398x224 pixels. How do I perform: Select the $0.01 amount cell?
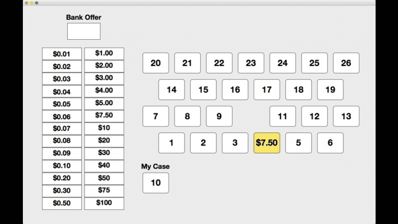click(62, 54)
